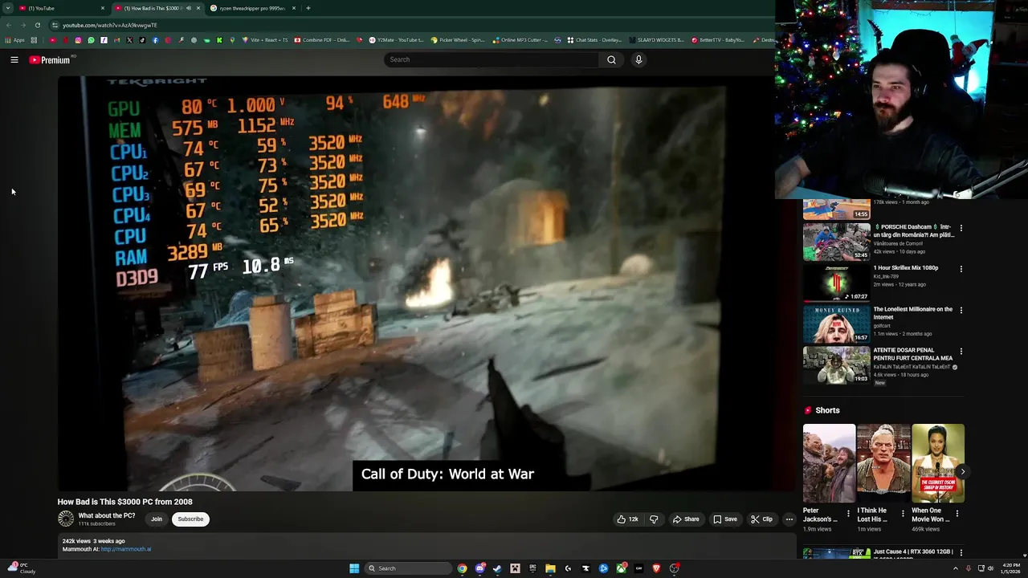The height and width of the screenshot is (578, 1028).
Task: Open the When One Movie Won short
Action: tap(937, 462)
